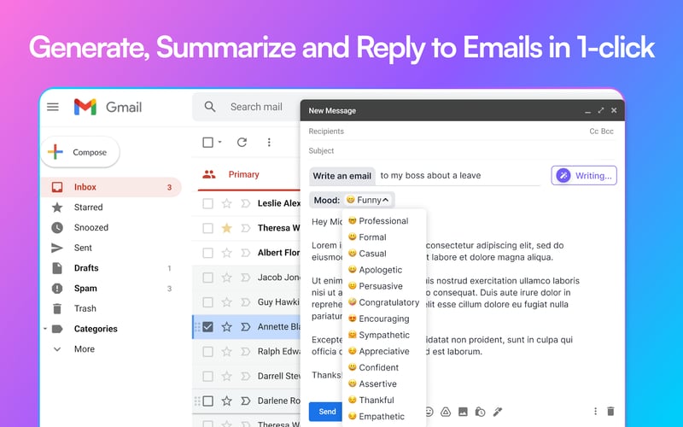The height and width of the screenshot is (427, 683).
Task: Open the select-all dropdown arrow
Action: point(219,142)
